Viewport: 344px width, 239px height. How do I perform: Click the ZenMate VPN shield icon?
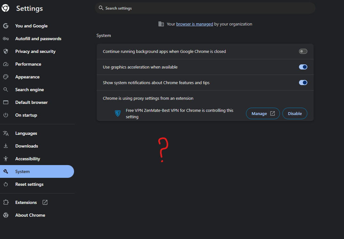(x=118, y=113)
